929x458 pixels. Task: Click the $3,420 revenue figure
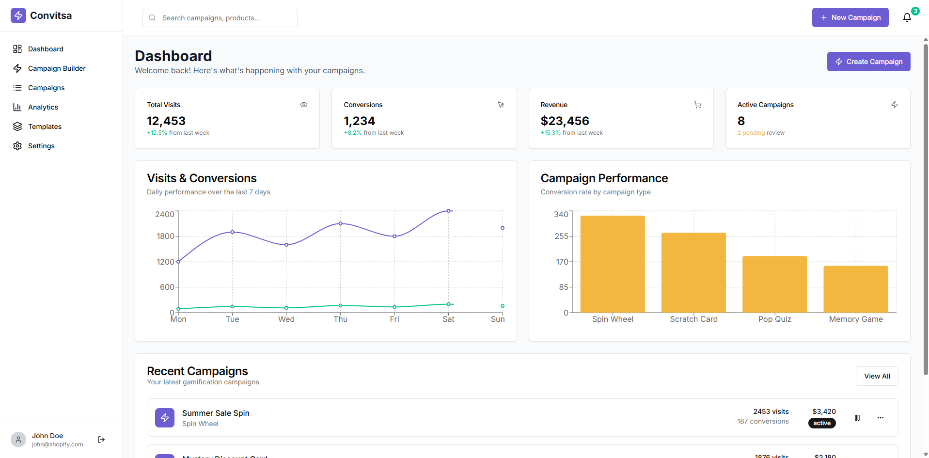[824, 411]
